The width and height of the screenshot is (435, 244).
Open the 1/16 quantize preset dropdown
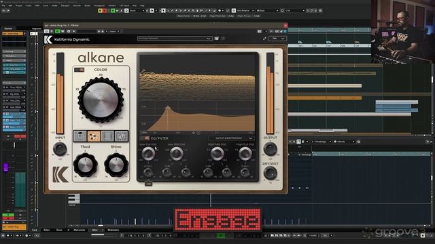click(294, 11)
